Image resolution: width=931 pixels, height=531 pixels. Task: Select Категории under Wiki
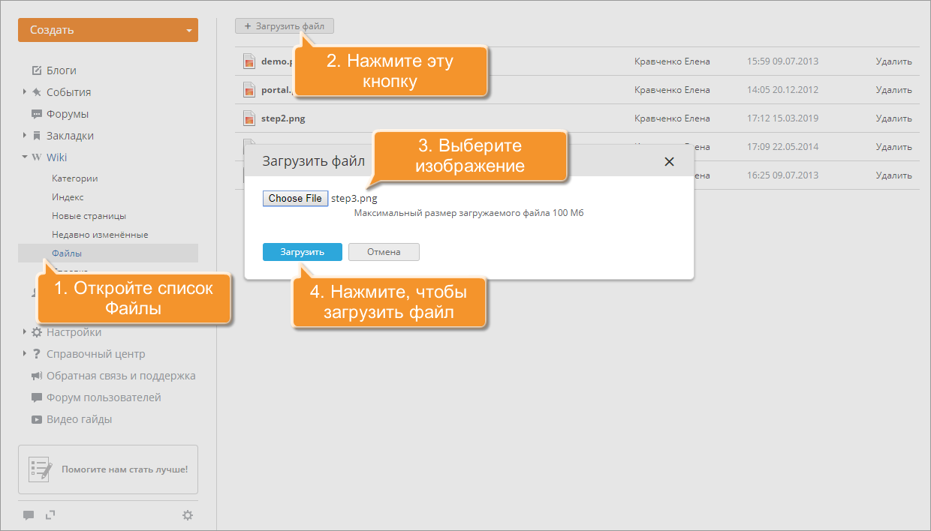75,178
